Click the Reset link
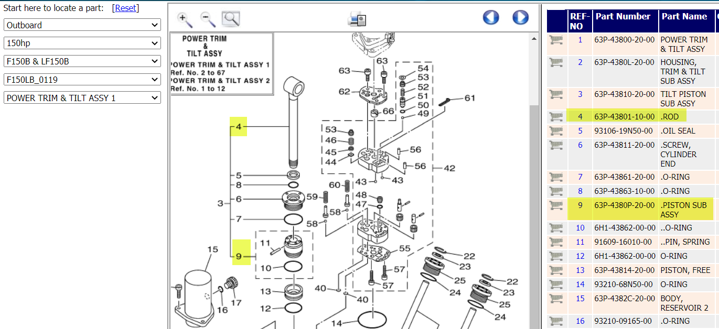719x329 pixels. click(x=126, y=8)
